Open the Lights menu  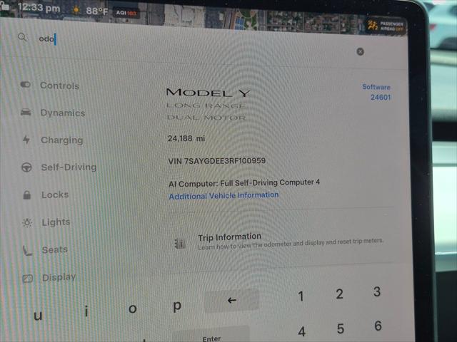coord(56,222)
